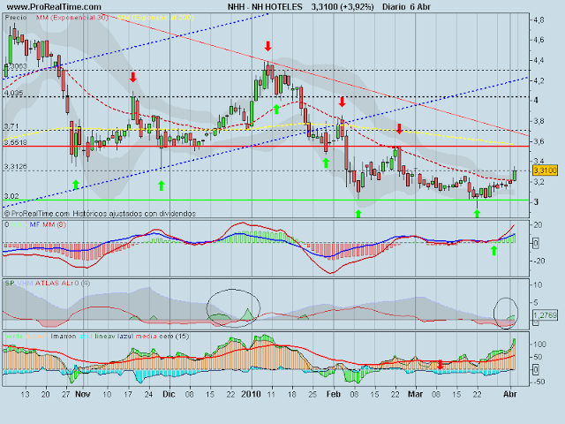The image size is (565, 424).
Task: Select the ATLAS legend label
Action: (47, 283)
